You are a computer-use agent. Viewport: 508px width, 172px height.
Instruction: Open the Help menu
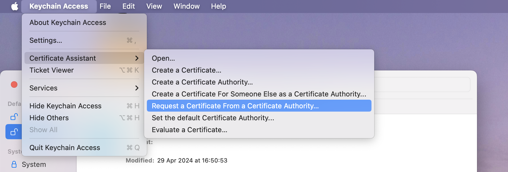(x=218, y=6)
